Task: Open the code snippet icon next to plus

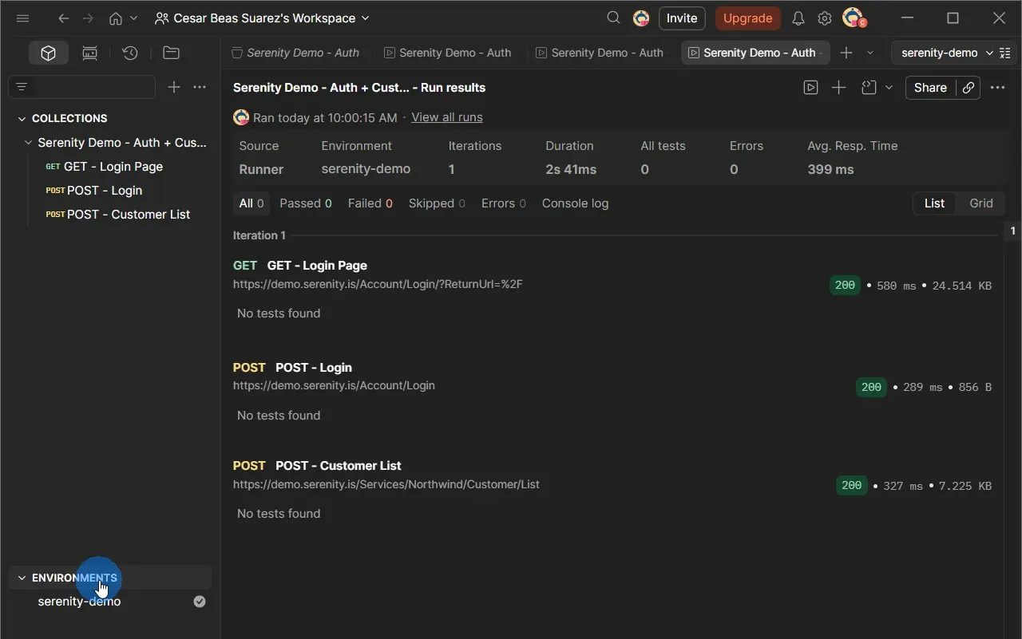Action: [869, 88]
